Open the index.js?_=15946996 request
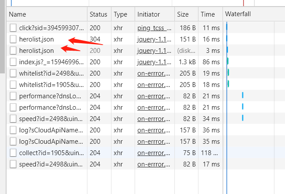Viewport: 285px width, 194px height. [x=52, y=62]
